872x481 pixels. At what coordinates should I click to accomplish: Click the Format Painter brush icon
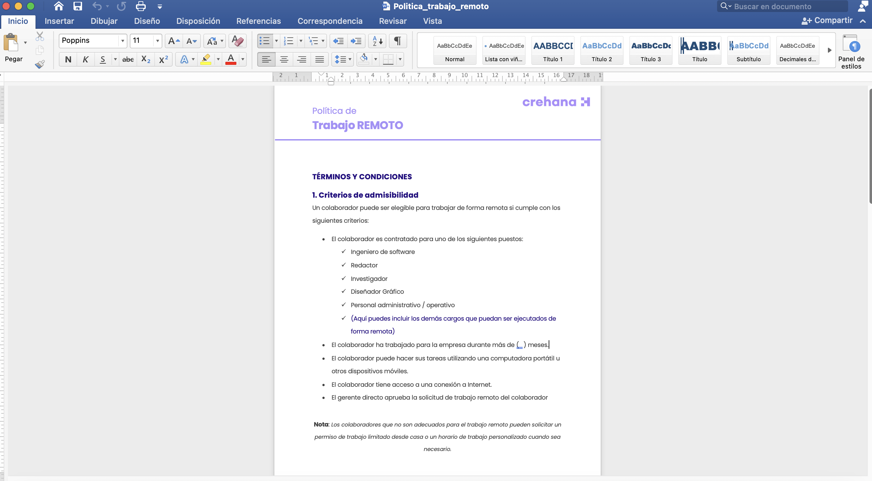(39, 64)
